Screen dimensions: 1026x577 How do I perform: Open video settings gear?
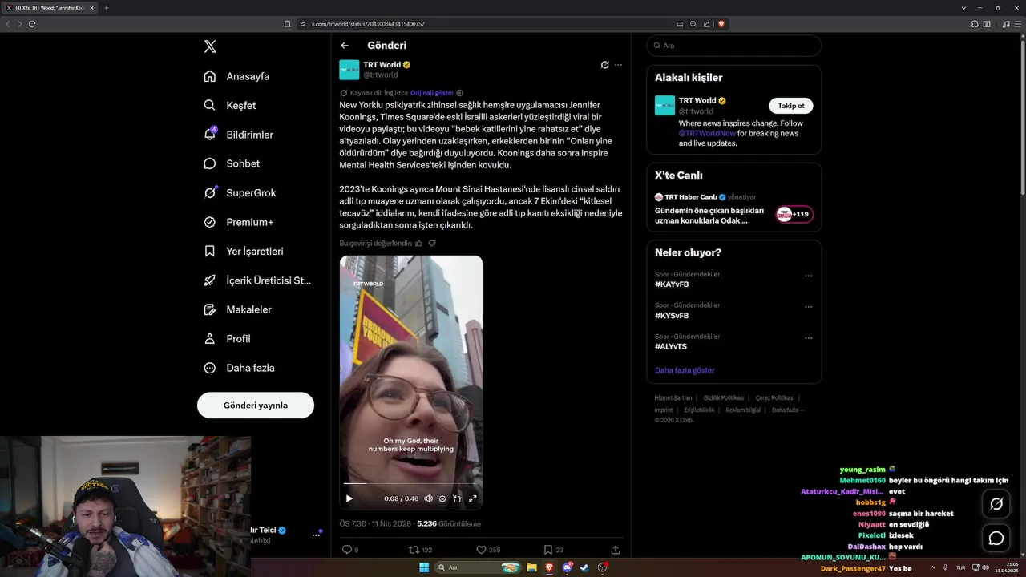pyautogui.click(x=442, y=498)
